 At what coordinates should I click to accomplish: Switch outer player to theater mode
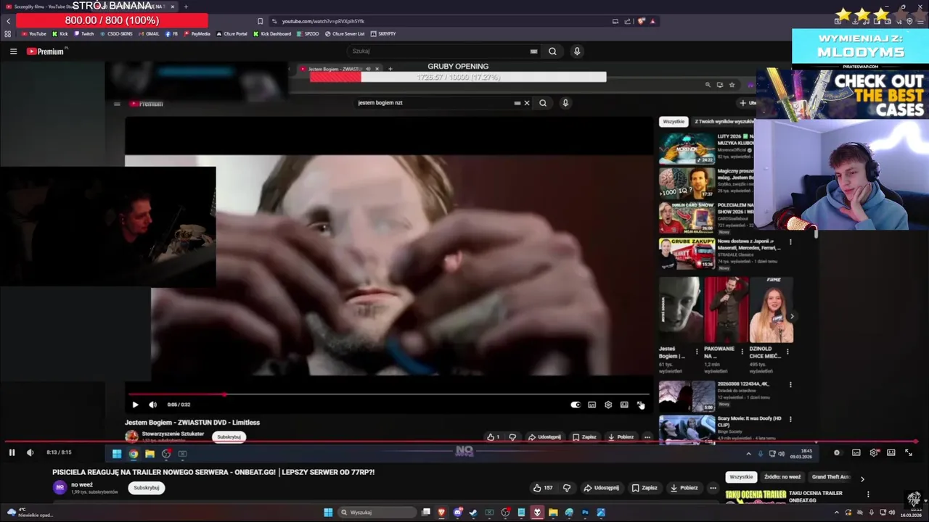tap(891, 452)
